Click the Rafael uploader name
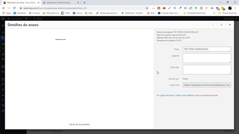This screenshot has height=134, width=239. tap(185, 79)
